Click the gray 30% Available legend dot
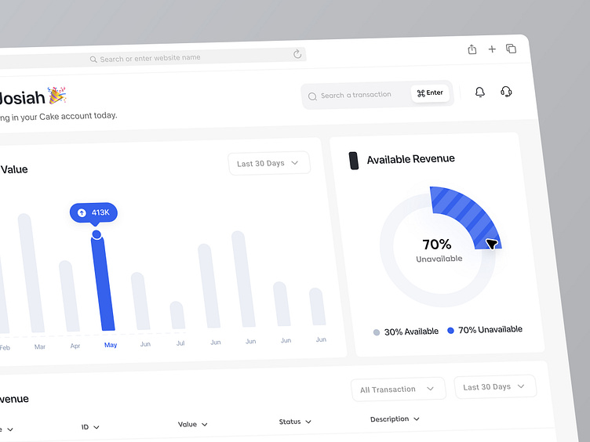590x442 pixels. (377, 332)
